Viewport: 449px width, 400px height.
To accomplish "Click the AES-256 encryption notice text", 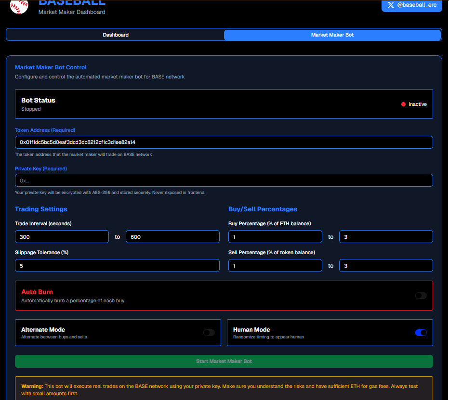I will pos(110,193).
